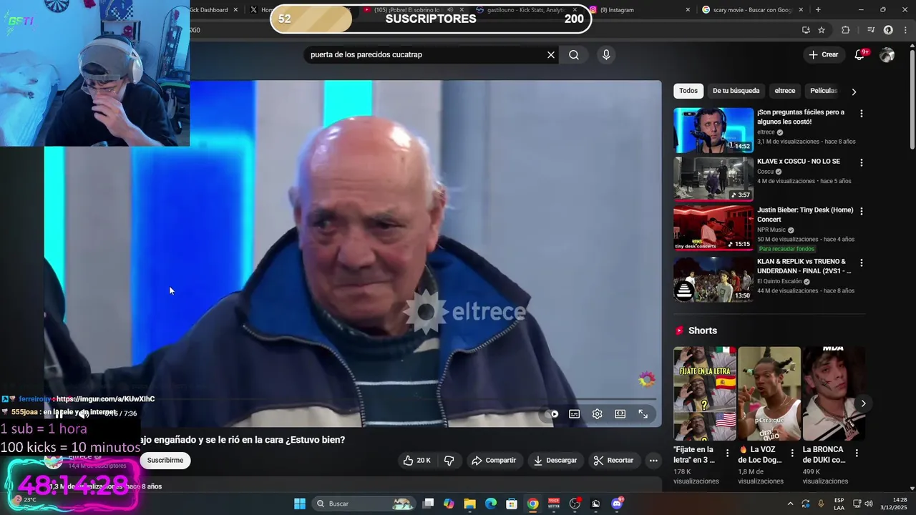Click the Crear button
Viewport: 916px width, 515px height.
point(824,55)
